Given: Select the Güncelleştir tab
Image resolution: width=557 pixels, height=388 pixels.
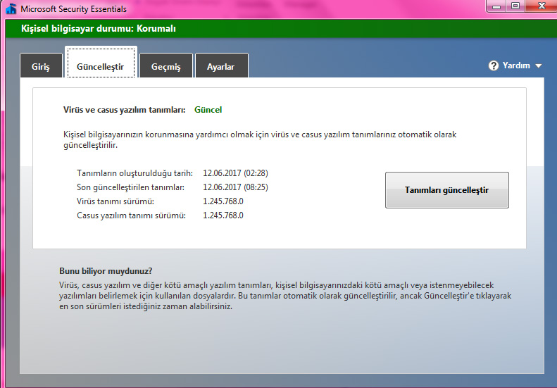Looking at the screenshot, I should [101, 63].
